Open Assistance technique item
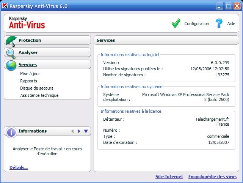The width and height of the screenshot is (243, 183). [39, 95]
